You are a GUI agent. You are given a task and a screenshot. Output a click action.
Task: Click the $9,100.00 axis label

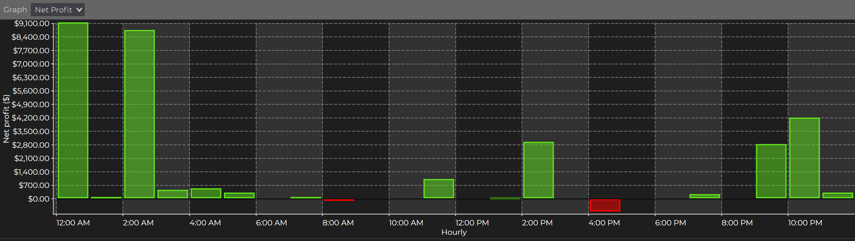pos(32,24)
